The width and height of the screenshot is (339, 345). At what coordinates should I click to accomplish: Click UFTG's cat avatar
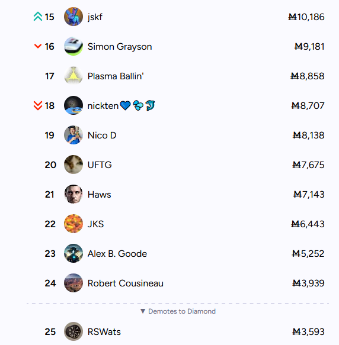(73, 165)
